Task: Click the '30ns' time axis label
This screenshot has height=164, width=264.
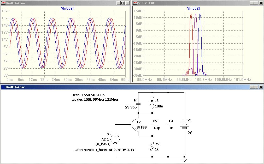Action: click(68, 80)
